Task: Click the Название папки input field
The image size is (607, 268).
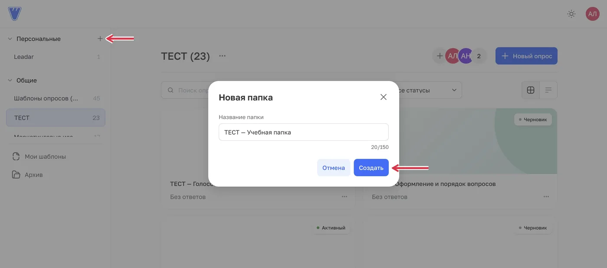Action: 304,132
